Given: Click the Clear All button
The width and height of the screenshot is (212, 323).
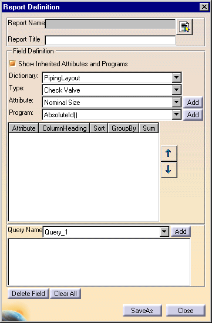Looking at the screenshot, I should click(x=65, y=294).
